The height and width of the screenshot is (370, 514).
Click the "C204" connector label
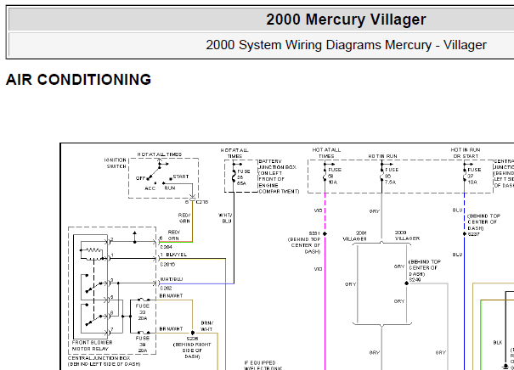[167, 247]
